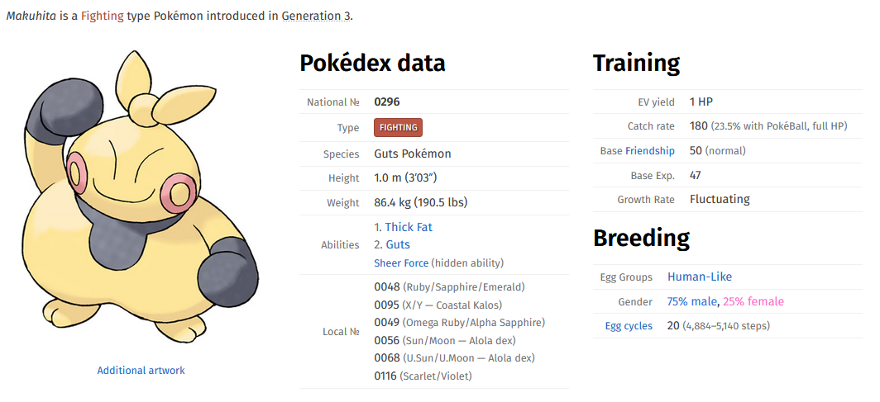Select the Guts ability link

398,244
